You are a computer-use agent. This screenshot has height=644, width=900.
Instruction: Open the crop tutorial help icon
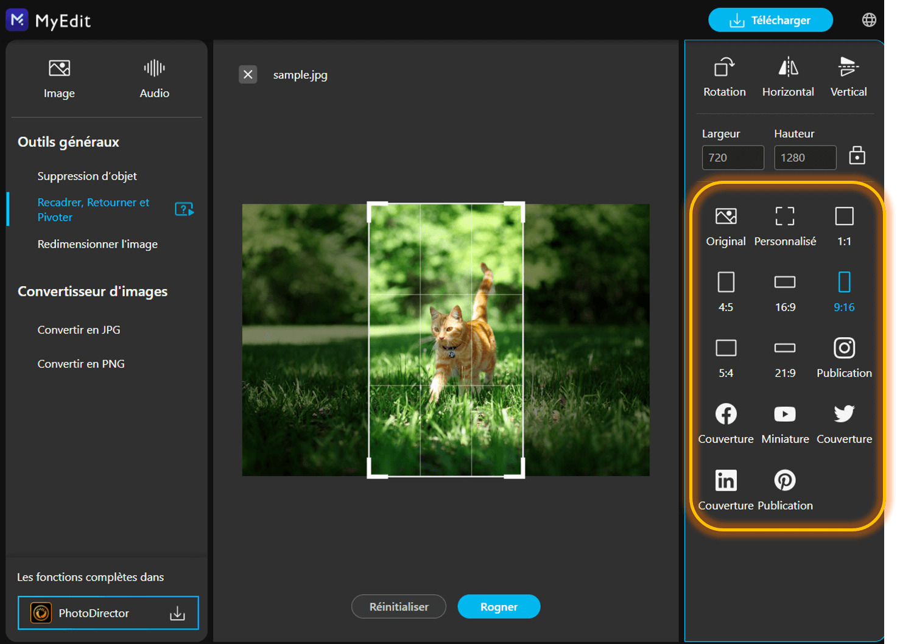tap(184, 209)
